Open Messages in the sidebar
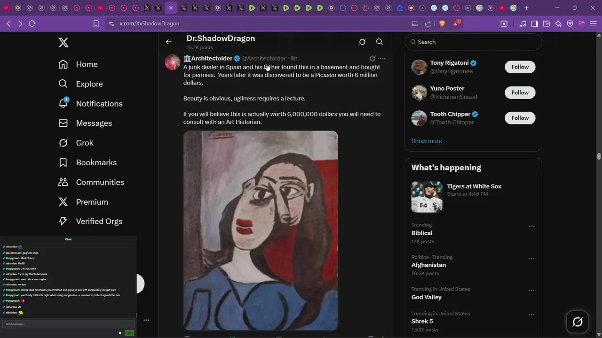Viewport: 602px width, 338px height. (x=85, y=123)
